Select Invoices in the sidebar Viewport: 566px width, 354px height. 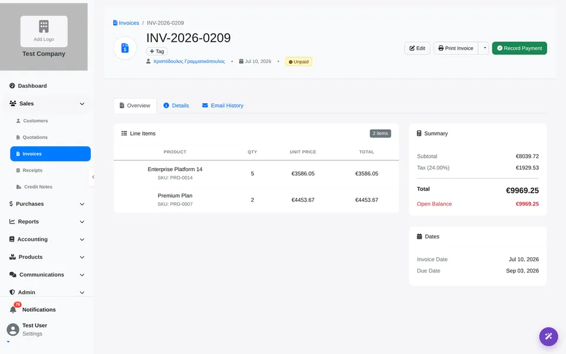50,154
